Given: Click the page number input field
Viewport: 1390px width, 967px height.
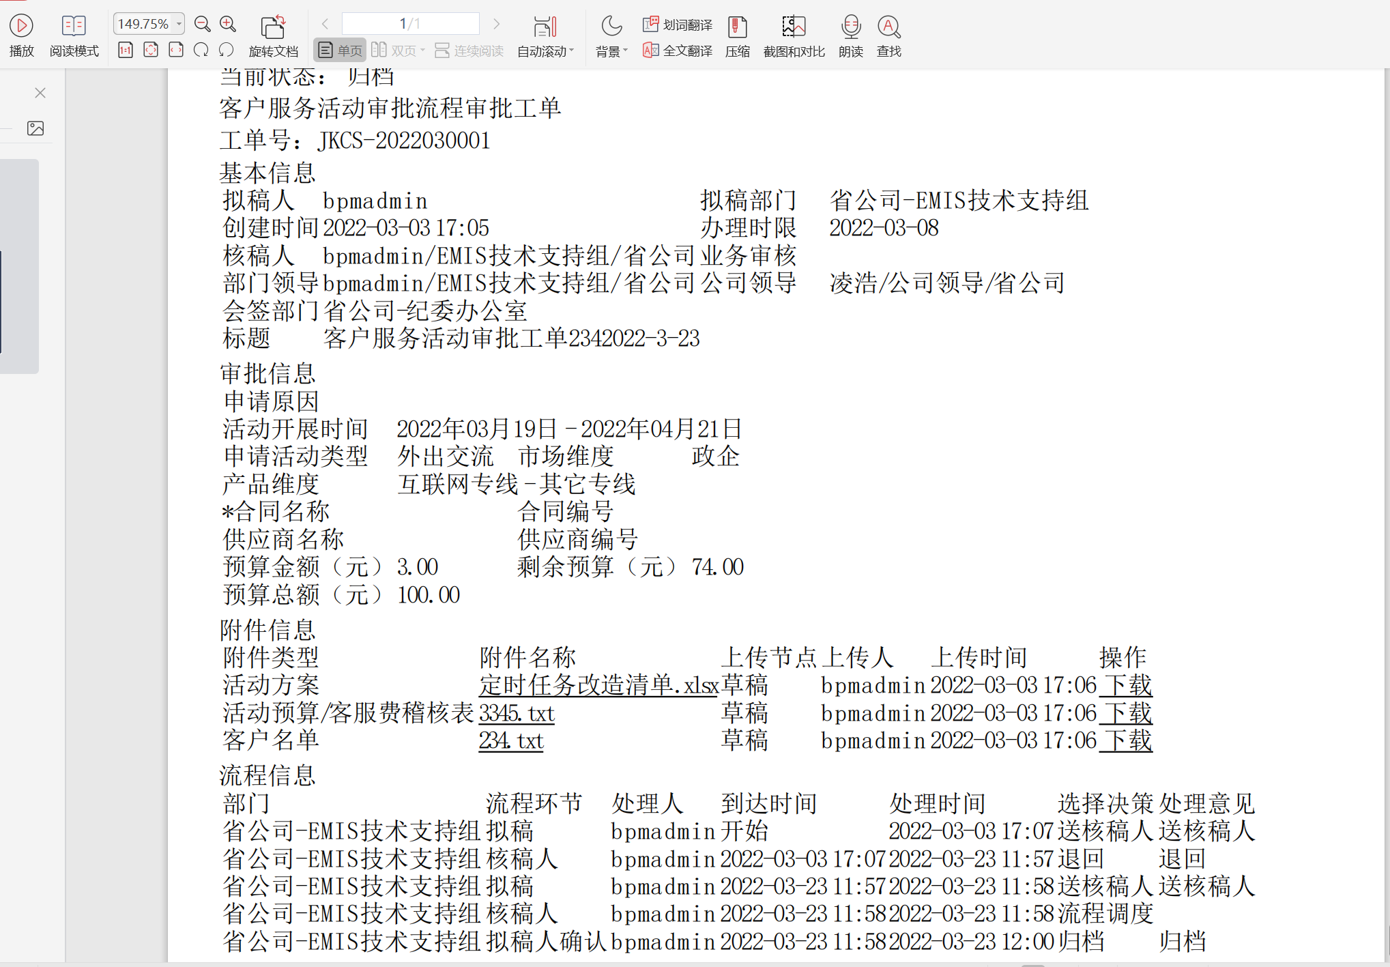Looking at the screenshot, I should tap(410, 24).
